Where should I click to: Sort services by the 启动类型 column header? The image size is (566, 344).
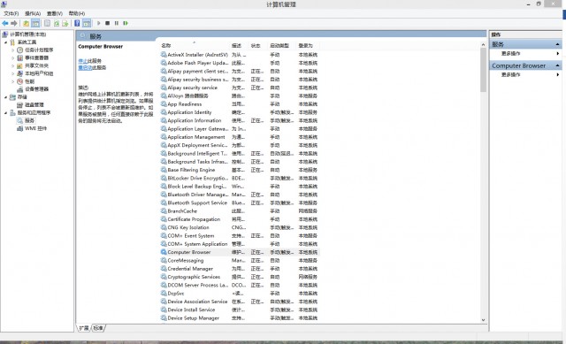(282, 45)
